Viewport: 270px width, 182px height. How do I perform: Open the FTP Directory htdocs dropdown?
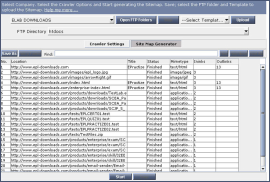point(148,31)
